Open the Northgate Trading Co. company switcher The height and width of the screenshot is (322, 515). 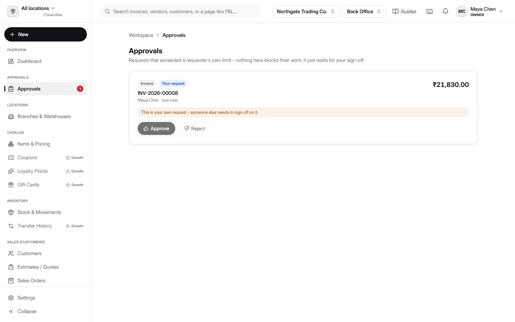[306, 11]
